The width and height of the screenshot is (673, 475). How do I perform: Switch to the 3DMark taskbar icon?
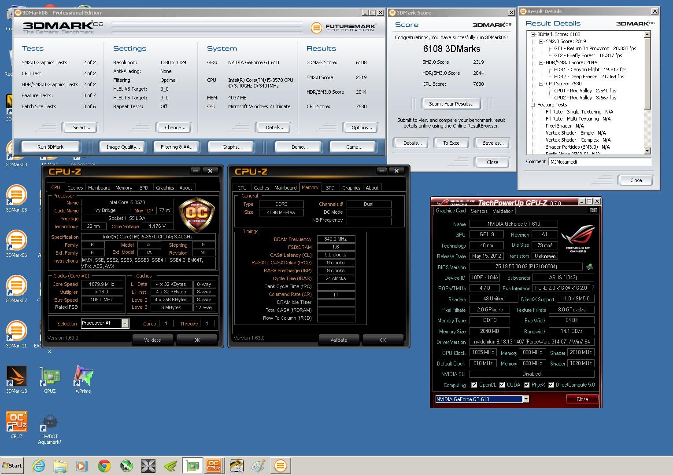point(280,465)
